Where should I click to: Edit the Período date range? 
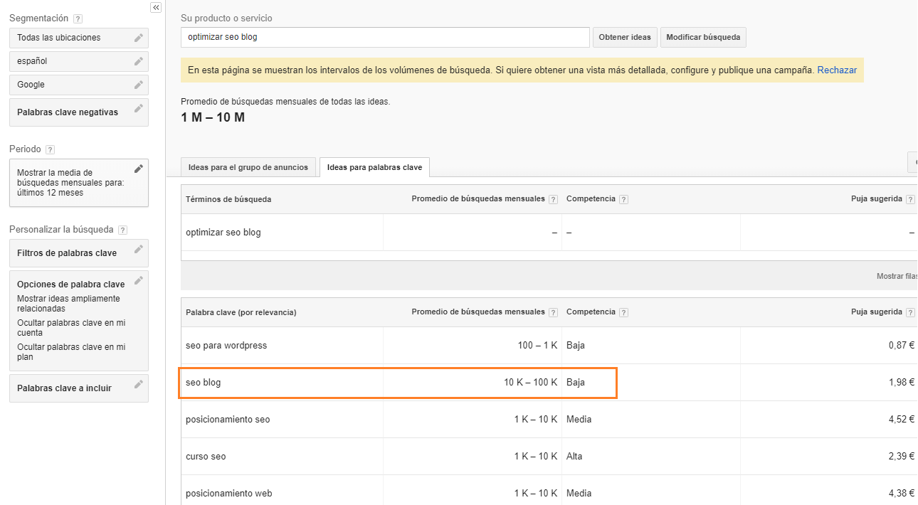tap(139, 169)
